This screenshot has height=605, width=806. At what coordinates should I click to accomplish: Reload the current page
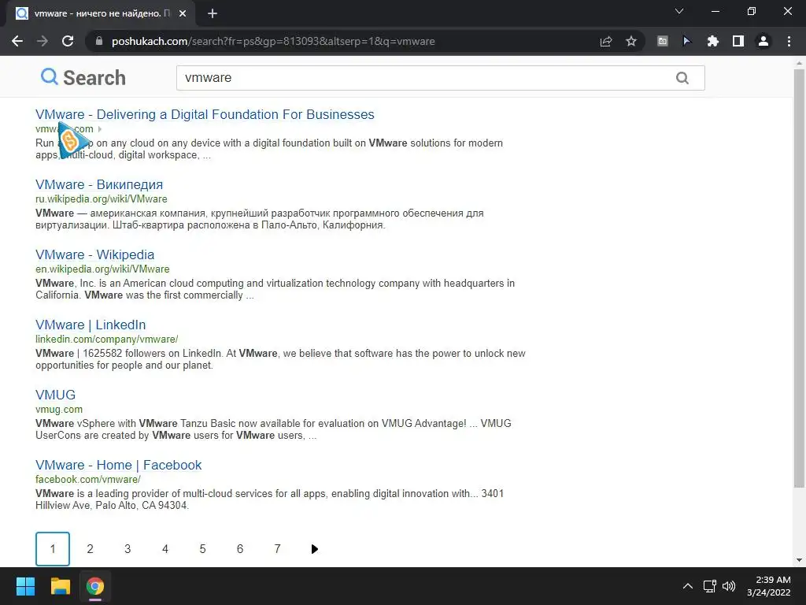point(68,41)
